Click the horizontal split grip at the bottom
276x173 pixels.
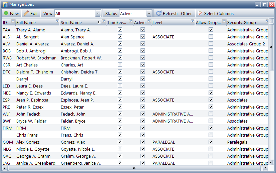click(x=134, y=168)
